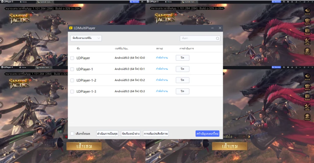314x163 pixels.
Task: Open the community icon in top-right emulator window
Action: click(x=307, y=20)
